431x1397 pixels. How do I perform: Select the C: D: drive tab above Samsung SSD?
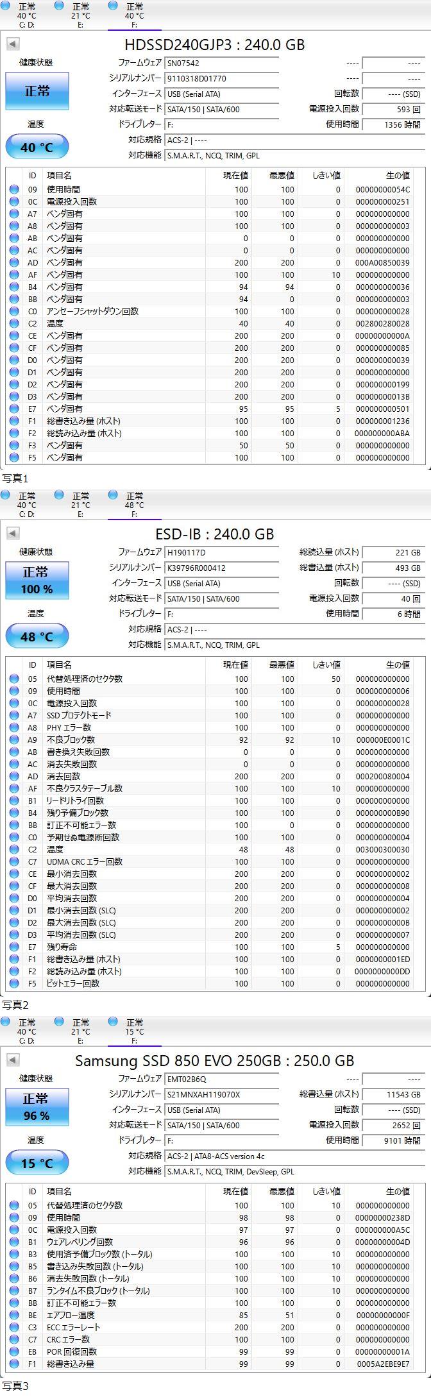click(x=27, y=1031)
